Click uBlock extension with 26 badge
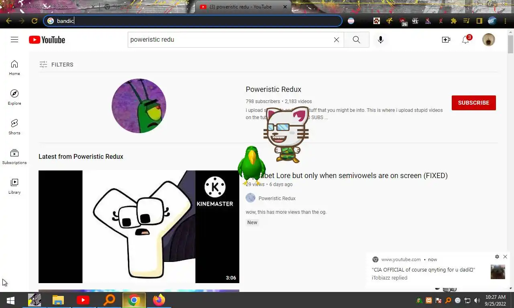514x308 pixels. click(x=403, y=22)
